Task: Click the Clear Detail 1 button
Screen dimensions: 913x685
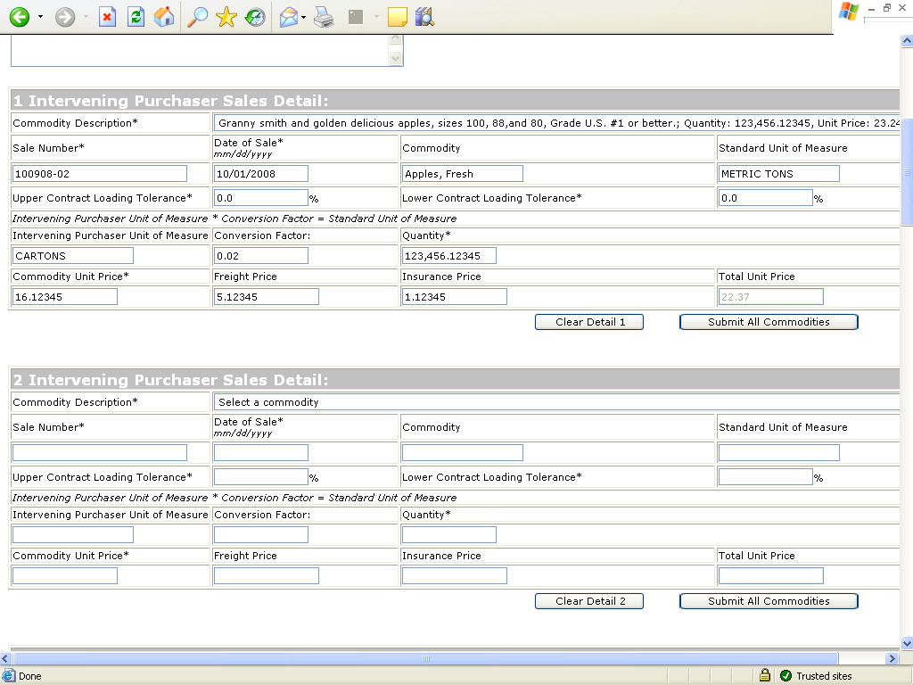Action: pyautogui.click(x=588, y=322)
